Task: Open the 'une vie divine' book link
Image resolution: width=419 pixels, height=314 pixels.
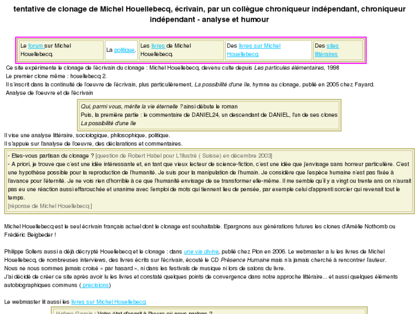Action: click(x=201, y=251)
